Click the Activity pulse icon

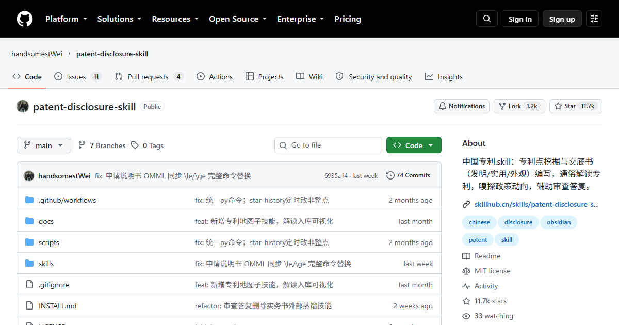466,286
